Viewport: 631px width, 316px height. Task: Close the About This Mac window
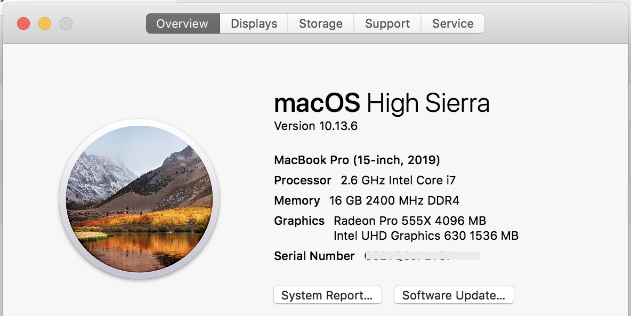coord(24,24)
